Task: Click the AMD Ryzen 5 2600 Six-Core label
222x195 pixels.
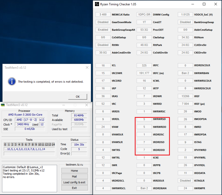Action: pyautogui.click(x=25, y=115)
